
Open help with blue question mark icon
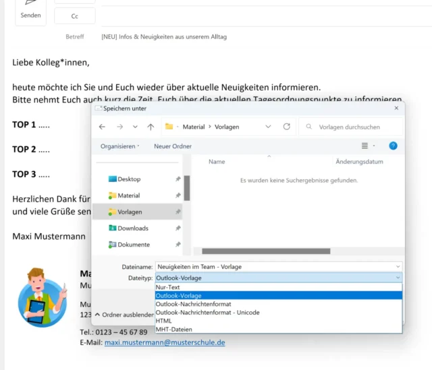pos(393,146)
